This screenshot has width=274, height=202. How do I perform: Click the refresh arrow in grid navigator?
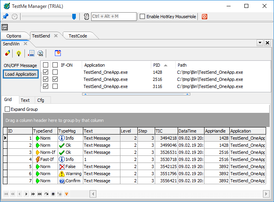[x=46, y=194]
